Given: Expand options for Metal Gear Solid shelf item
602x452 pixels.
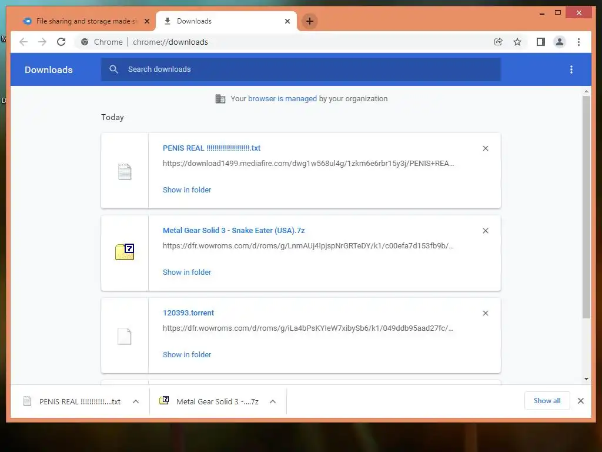Looking at the screenshot, I should pyautogui.click(x=273, y=401).
